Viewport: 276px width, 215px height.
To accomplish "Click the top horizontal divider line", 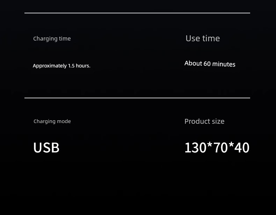I will (x=137, y=13).
